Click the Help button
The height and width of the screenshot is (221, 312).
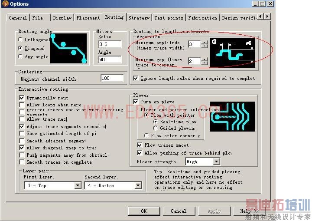250,211
